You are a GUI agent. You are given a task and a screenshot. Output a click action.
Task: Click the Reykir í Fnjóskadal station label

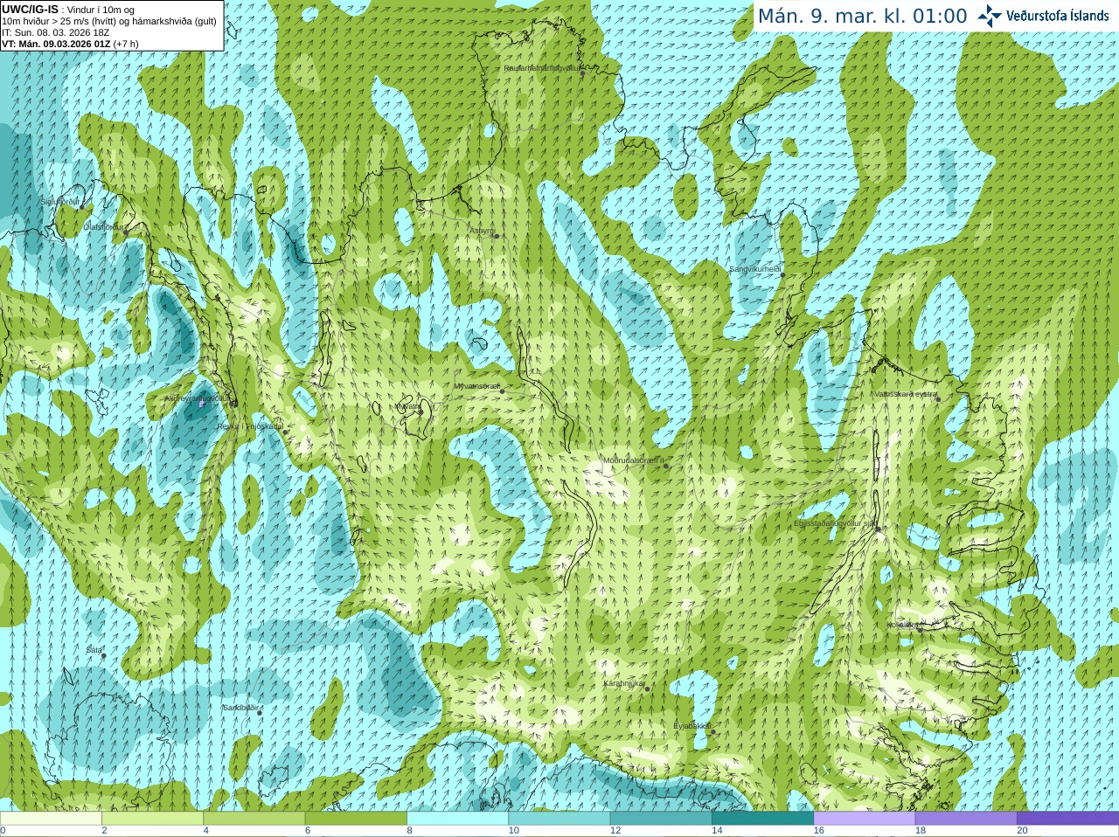click(250, 426)
